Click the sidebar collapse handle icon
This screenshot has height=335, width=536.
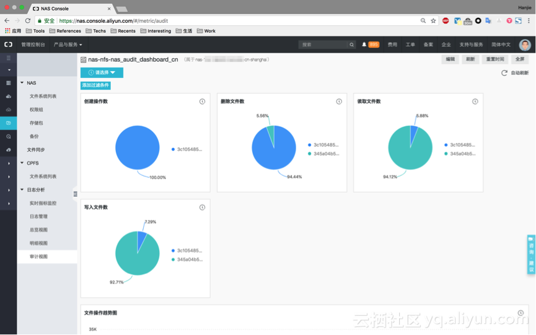[75, 194]
